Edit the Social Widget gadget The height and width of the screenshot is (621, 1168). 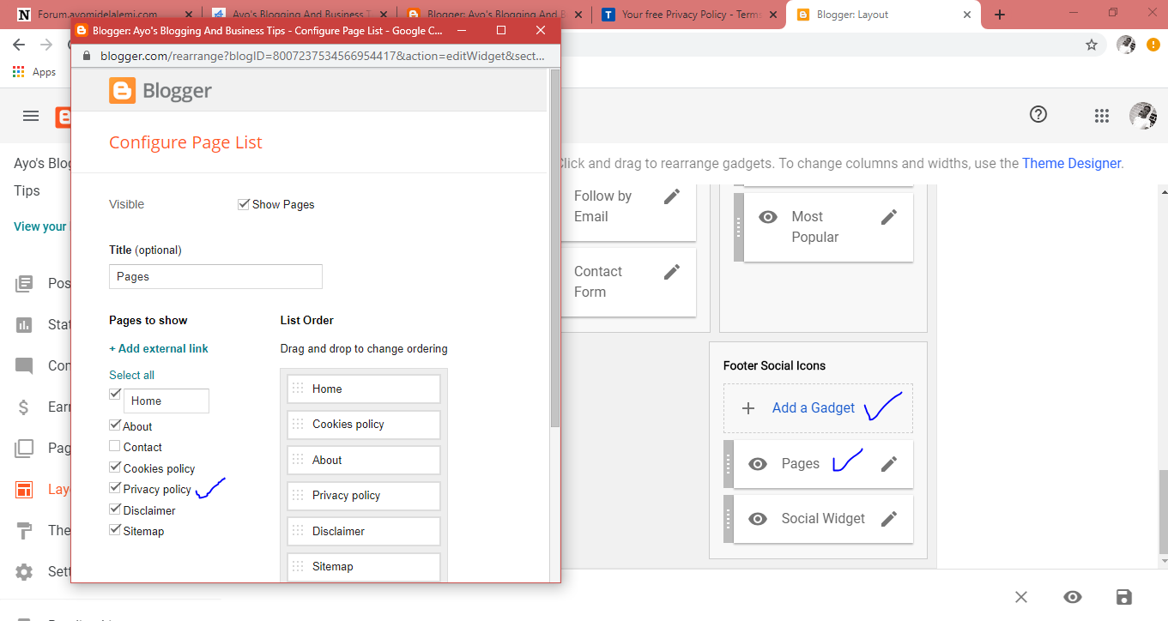coord(889,519)
